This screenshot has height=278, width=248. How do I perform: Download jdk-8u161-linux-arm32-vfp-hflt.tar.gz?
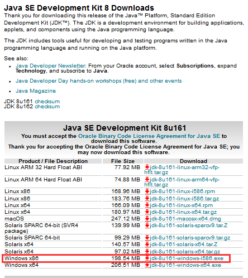tap(182, 170)
